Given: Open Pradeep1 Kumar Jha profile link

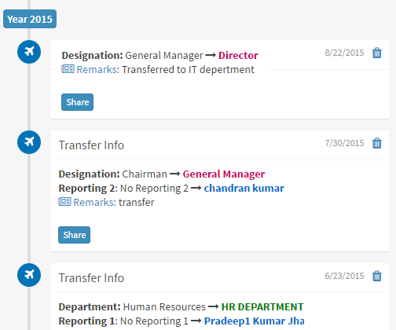Looking at the screenshot, I should point(255,321).
